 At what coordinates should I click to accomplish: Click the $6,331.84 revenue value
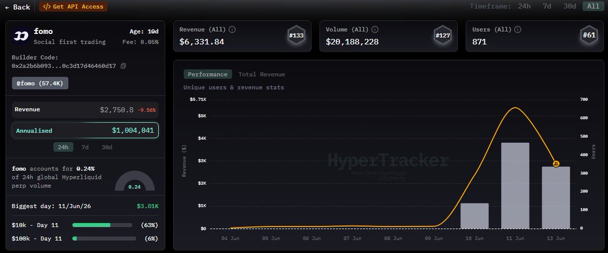(202, 42)
